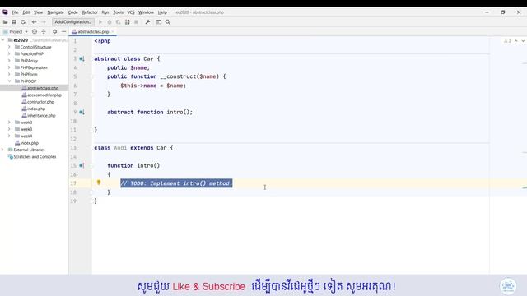Screen dimensions: 527x296
Task: Click the locate-file target icon in Project panel
Action: 35,31
